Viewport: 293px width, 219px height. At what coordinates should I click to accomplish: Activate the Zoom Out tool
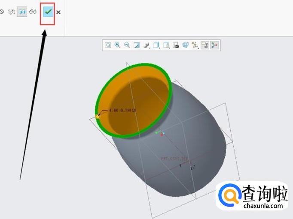tap(127, 45)
